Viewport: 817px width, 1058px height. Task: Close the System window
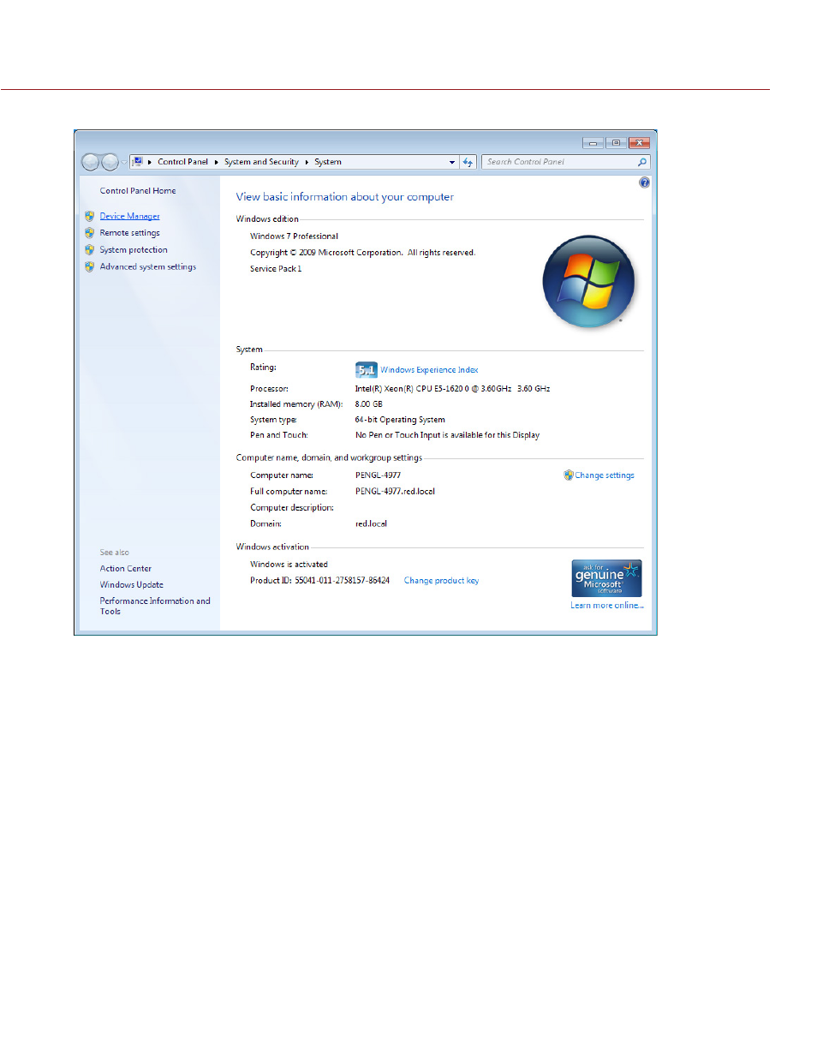639,143
